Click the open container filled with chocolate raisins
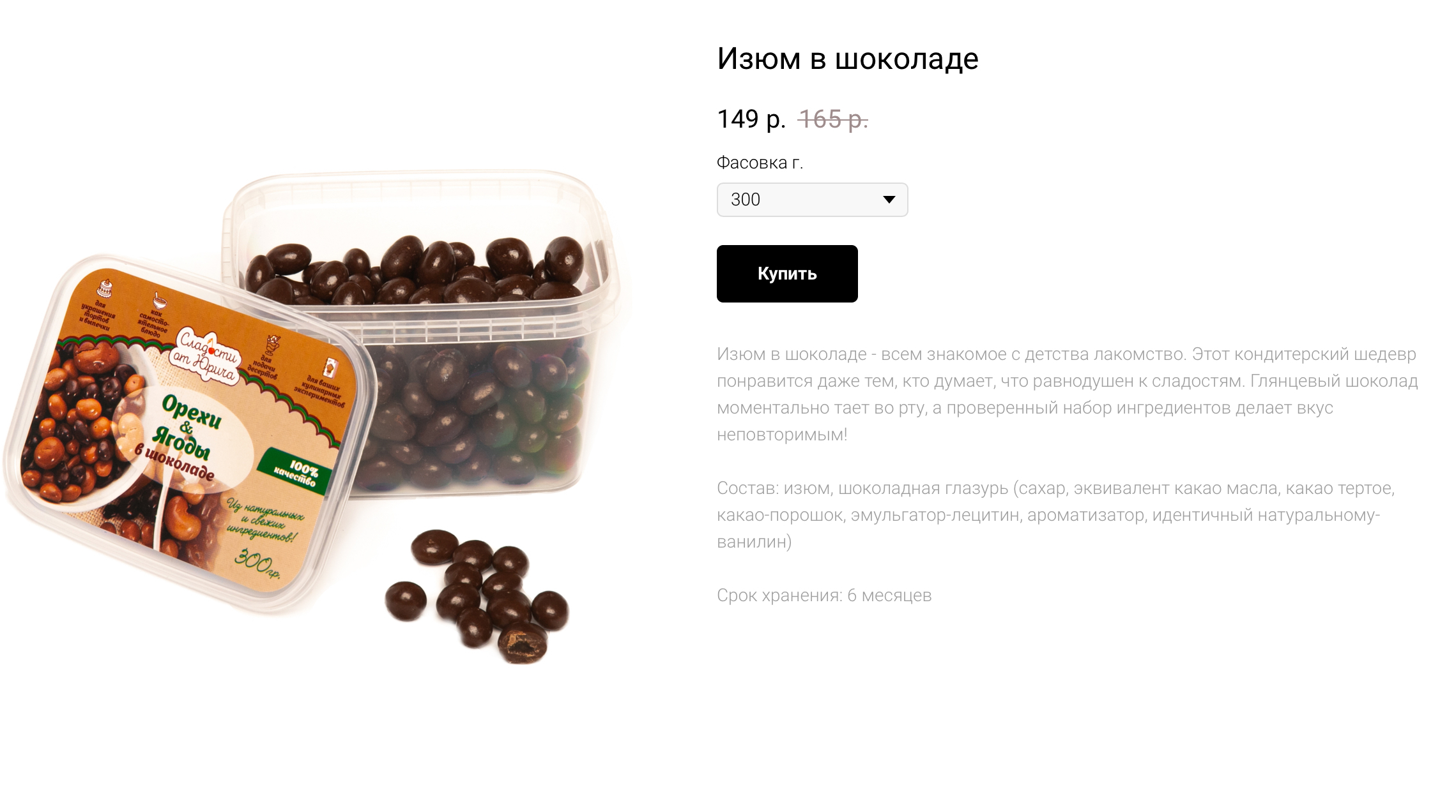The image size is (1440, 785). 422,332
